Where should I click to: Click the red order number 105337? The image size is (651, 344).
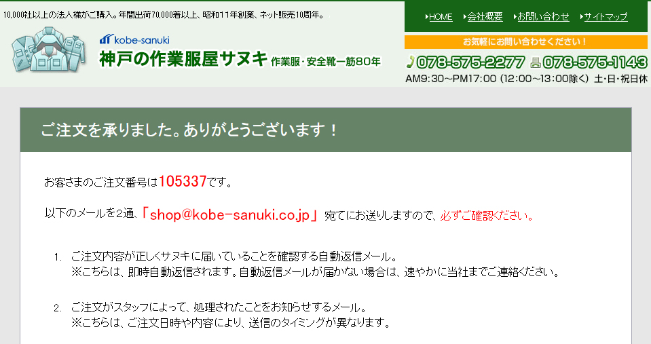click(182, 181)
